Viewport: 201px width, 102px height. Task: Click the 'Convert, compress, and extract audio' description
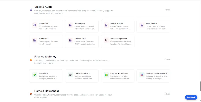coord(74,12)
